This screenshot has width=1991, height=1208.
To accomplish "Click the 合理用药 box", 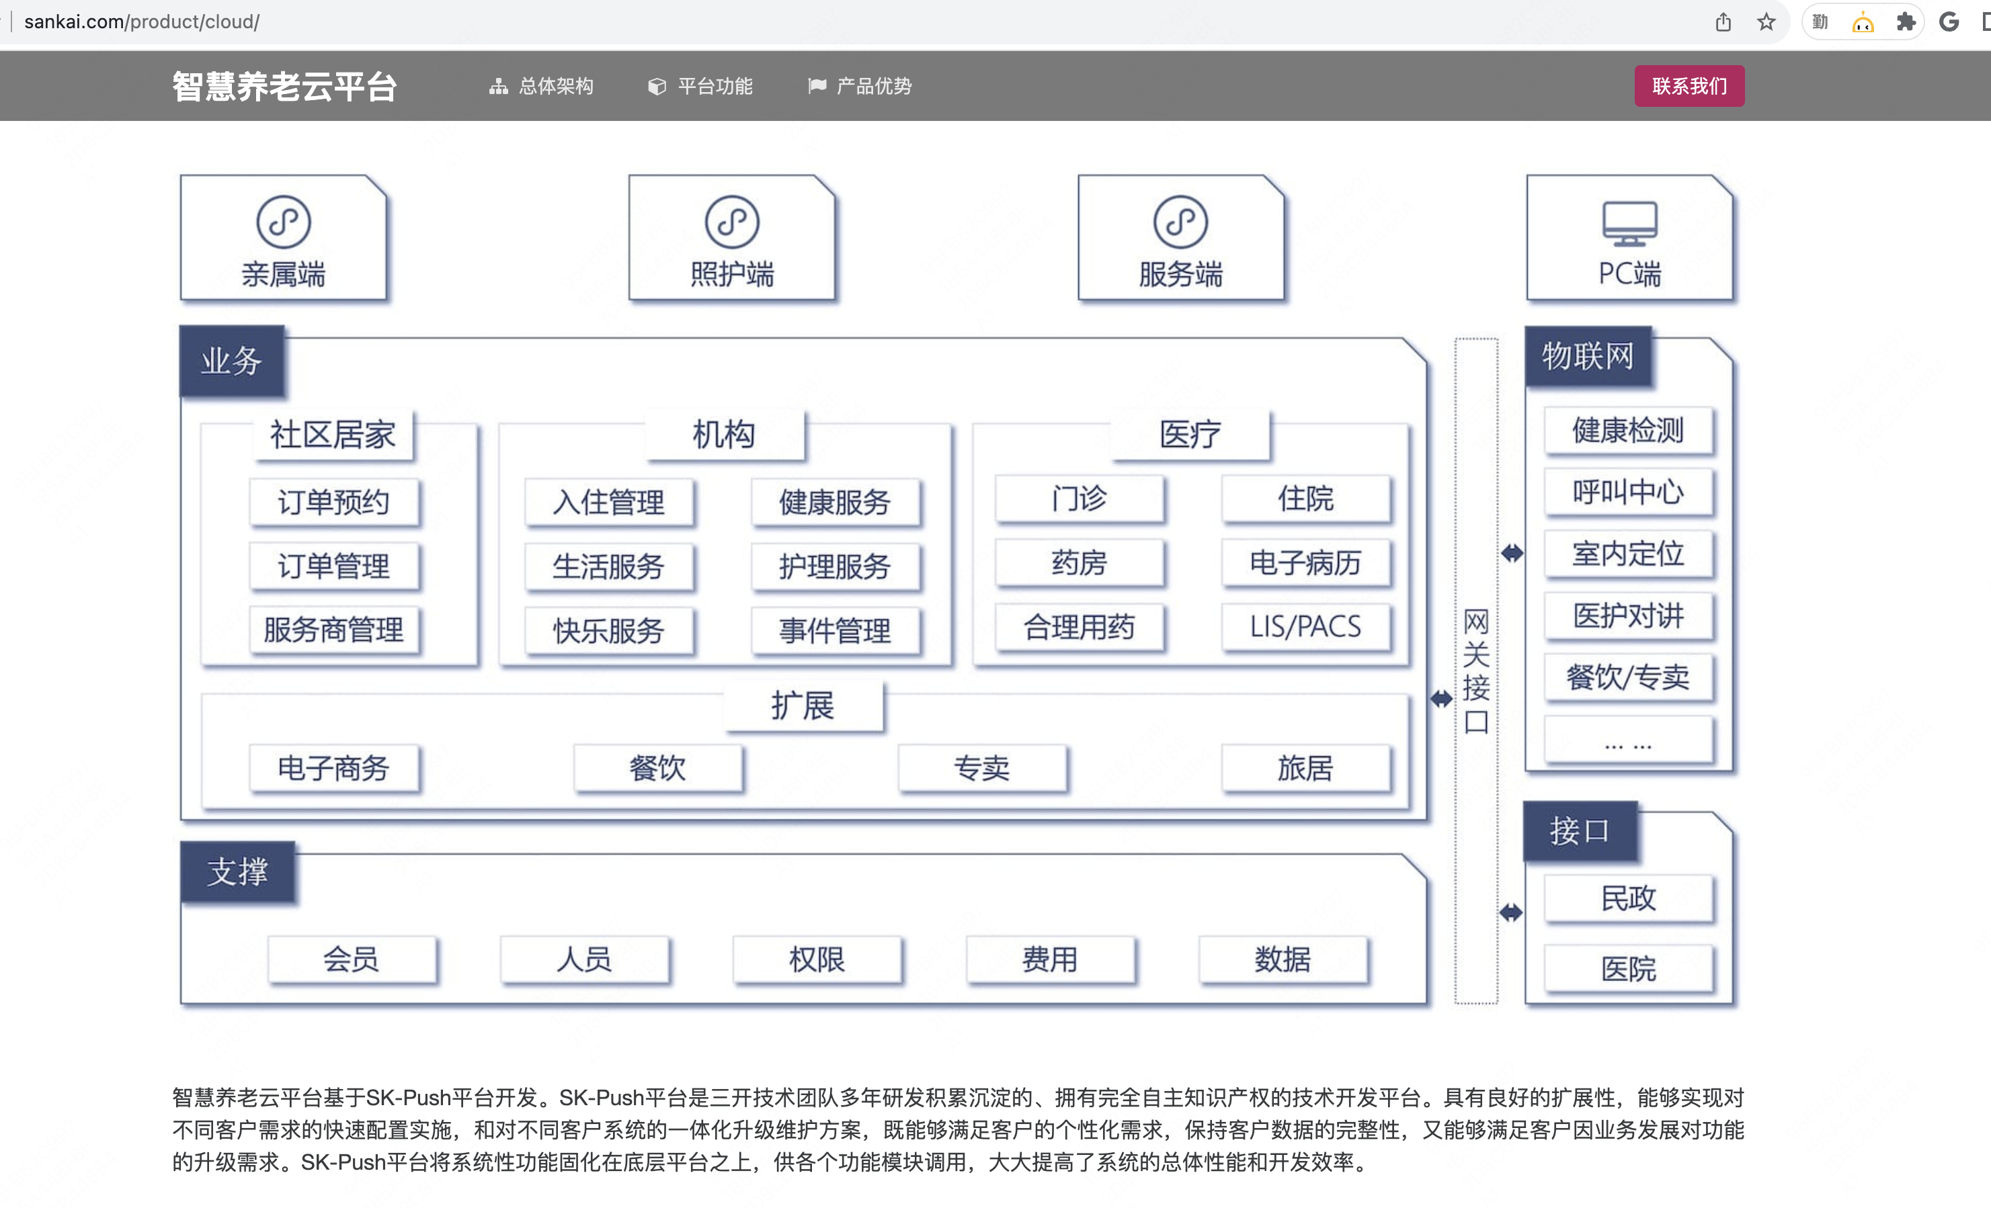I will (x=1080, y=627).
